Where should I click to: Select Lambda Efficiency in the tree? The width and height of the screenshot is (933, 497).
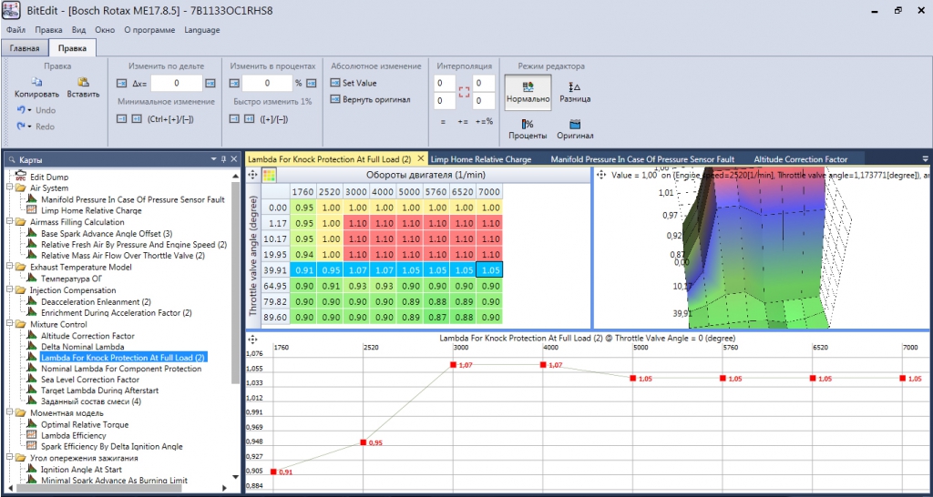pyautogui.click(x=74, y=436)
